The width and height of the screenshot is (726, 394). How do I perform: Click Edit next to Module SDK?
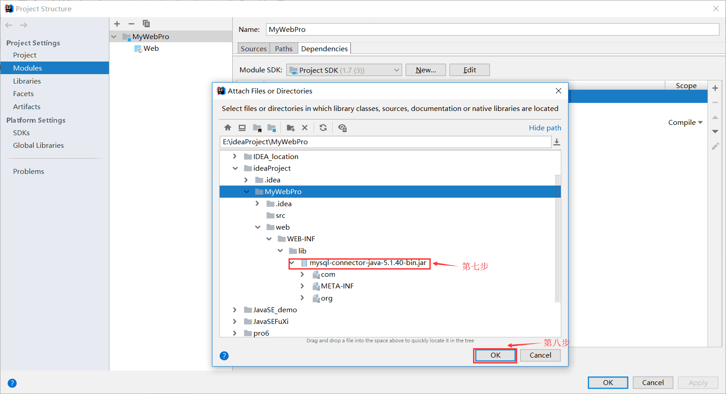(469, 70)
